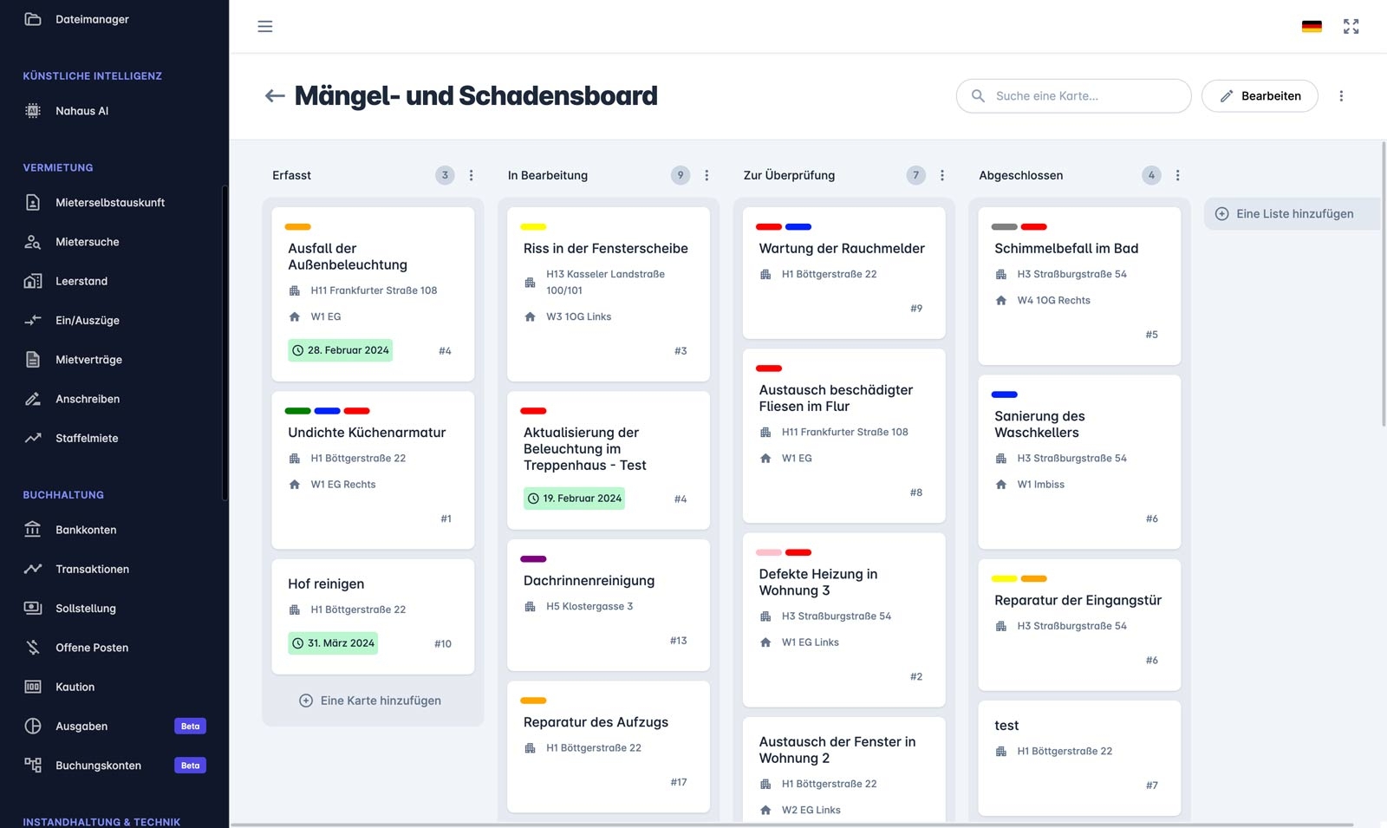Click the hamburger menu icon

coord(265,27)
